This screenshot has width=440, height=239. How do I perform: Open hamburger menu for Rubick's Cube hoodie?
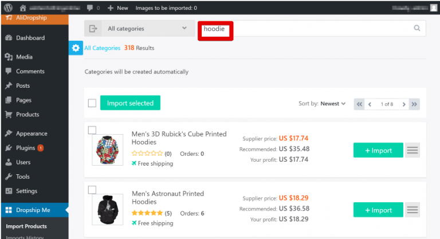click(412, 150)
